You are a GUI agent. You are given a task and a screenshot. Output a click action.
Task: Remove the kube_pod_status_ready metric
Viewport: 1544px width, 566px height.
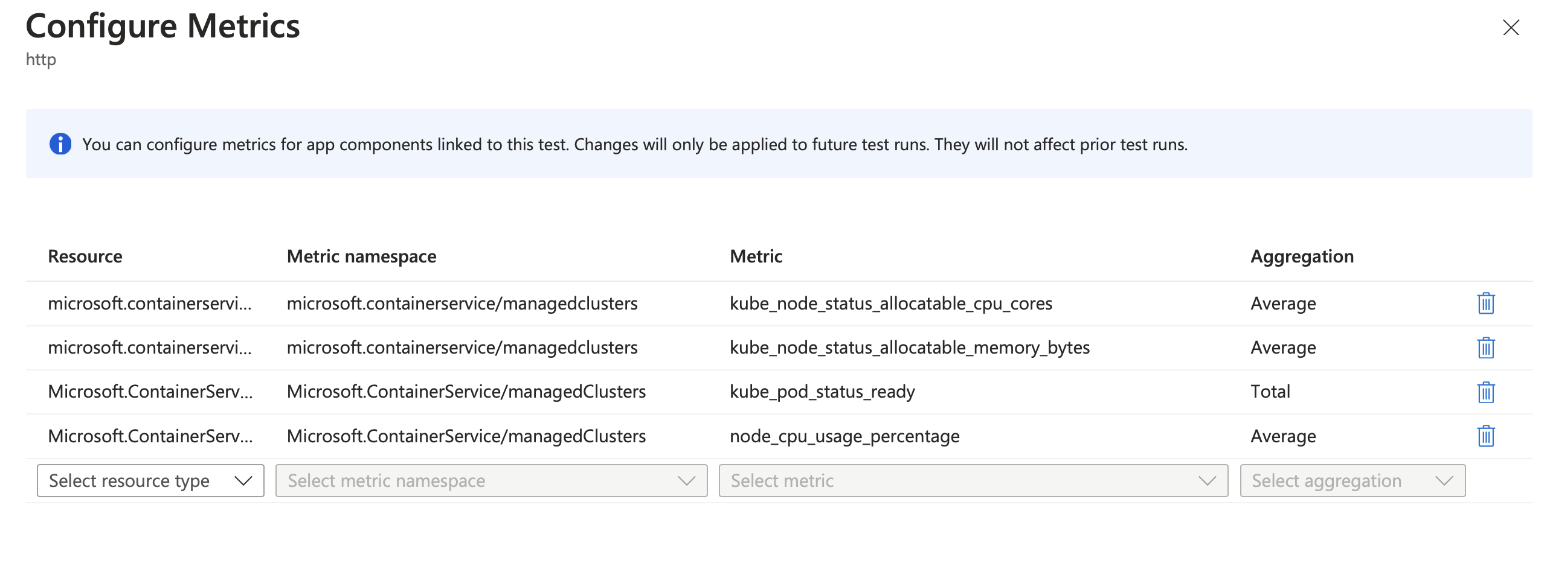pyautogui.click(x=1485, y=392)
